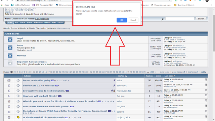Click the forum Search button
This screenshot has width=215, height=121.
tap(201, 19)
